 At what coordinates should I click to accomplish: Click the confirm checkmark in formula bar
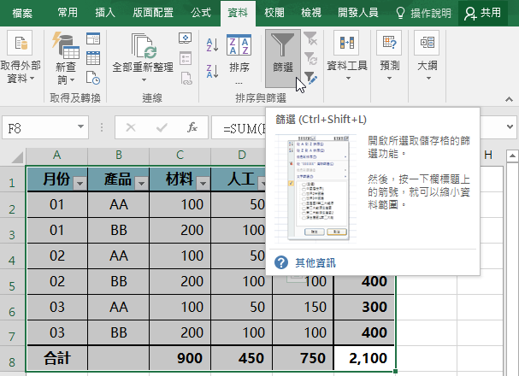[x=162, y=127]
